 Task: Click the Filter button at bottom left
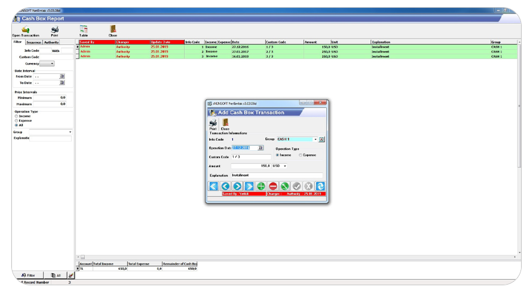(x=29, y=275)
